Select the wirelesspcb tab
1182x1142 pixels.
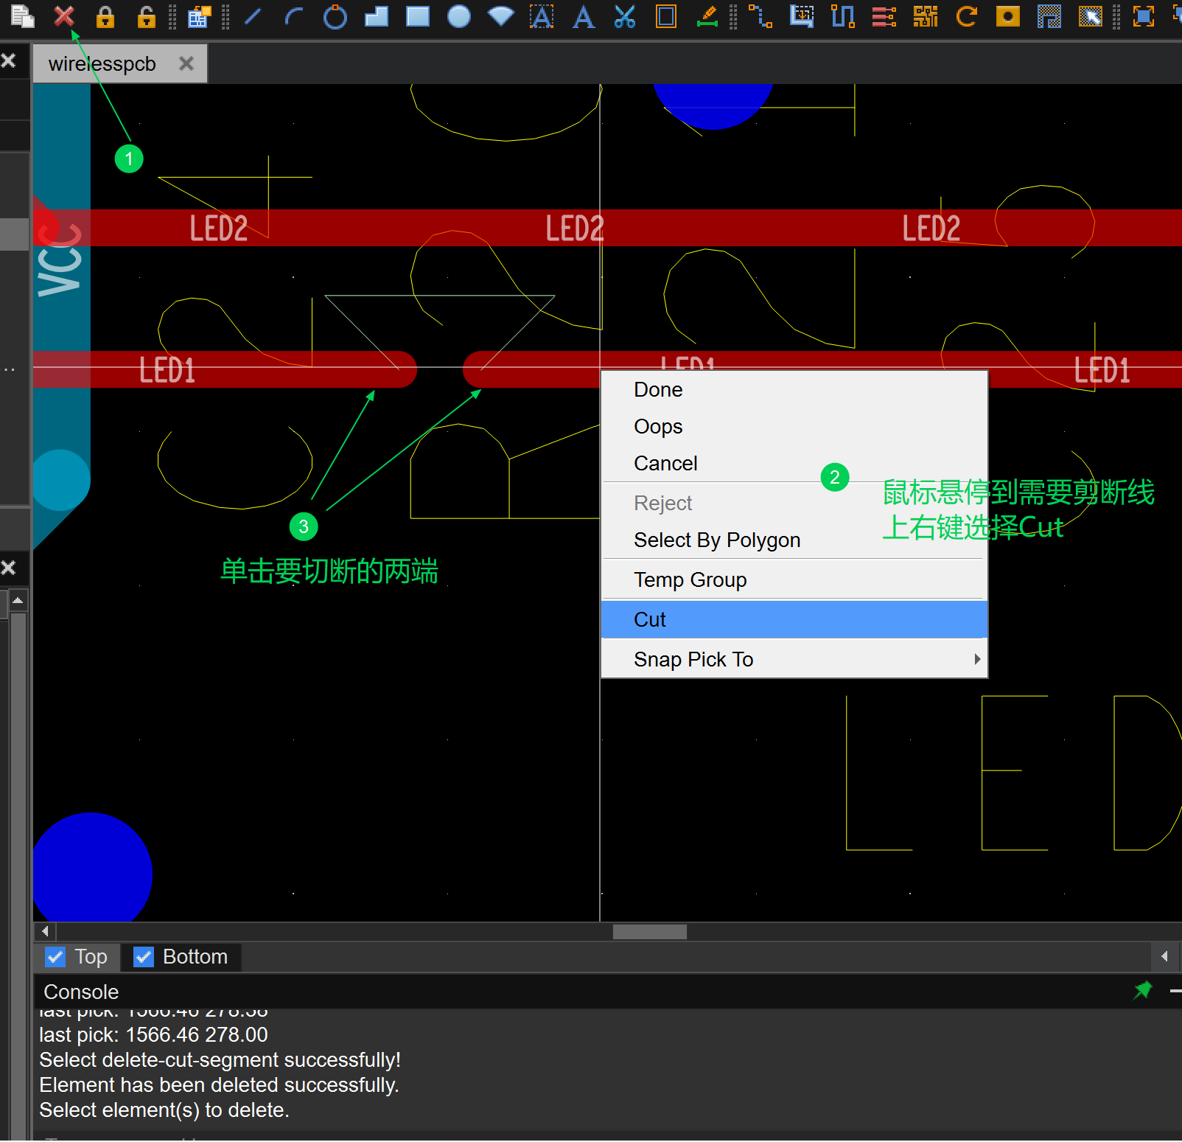(102, 64)
